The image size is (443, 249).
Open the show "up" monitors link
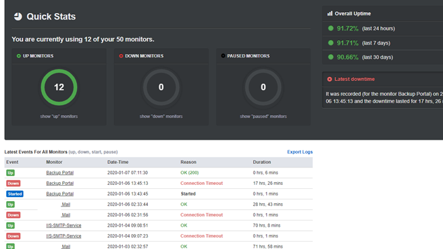pyautogui.click(x=59, y=116)
